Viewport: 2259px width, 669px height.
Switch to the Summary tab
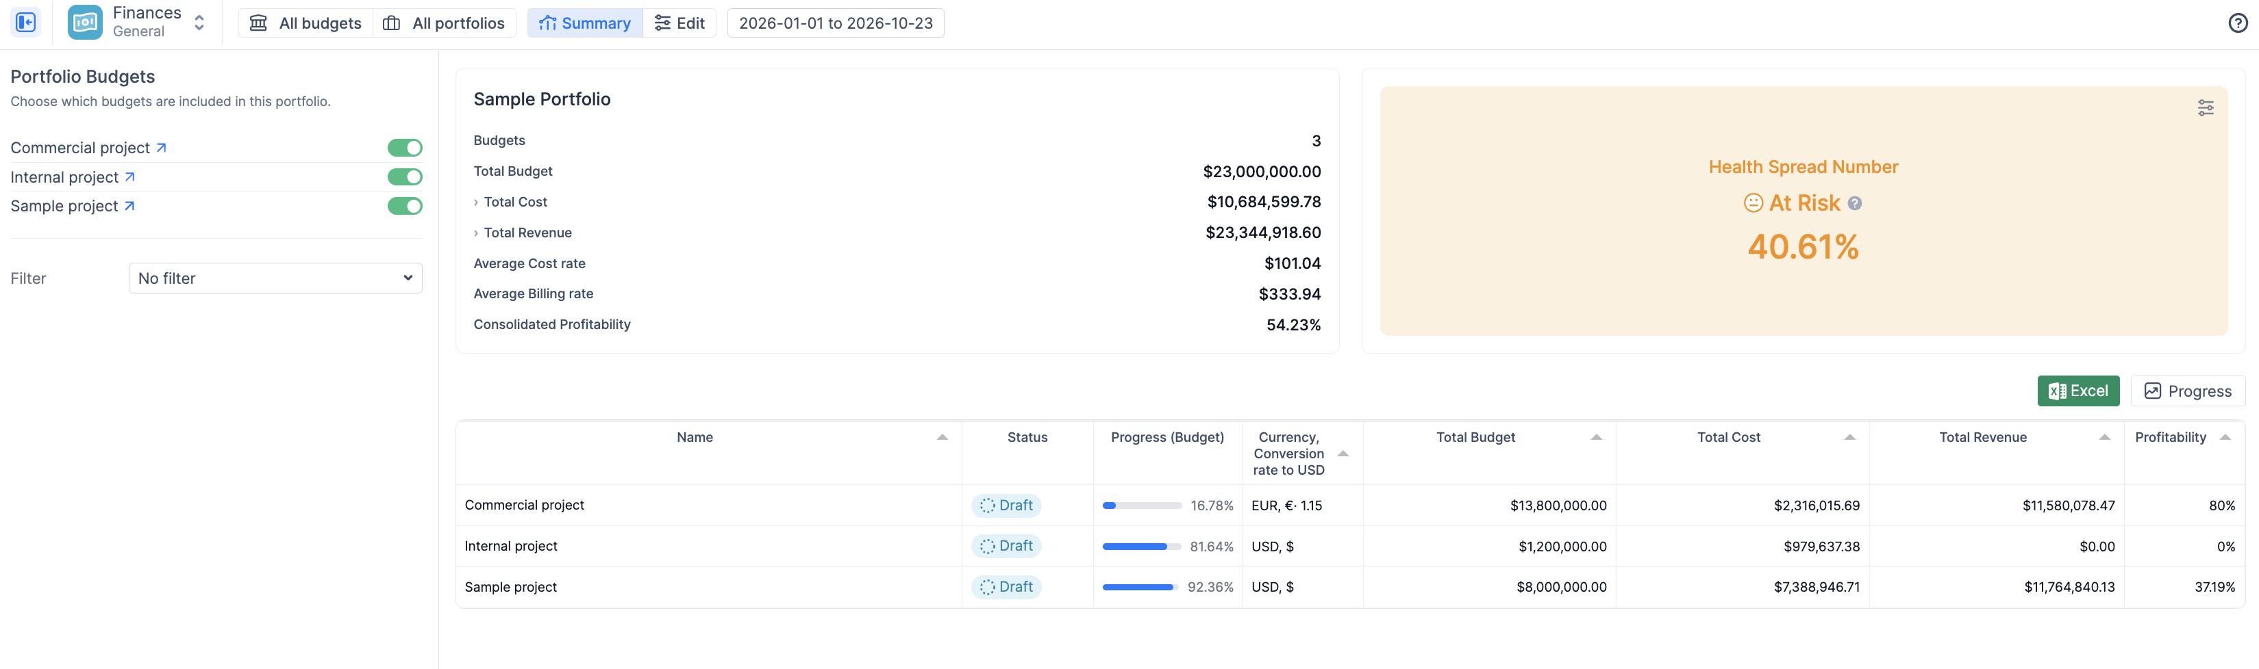pyautogui.click(x=585, y=23)
